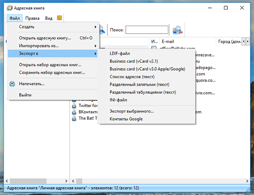Open the Создать submenu
Image resolution: width=254 pixels, height=195 pixels.
click(x=53, y=27)
